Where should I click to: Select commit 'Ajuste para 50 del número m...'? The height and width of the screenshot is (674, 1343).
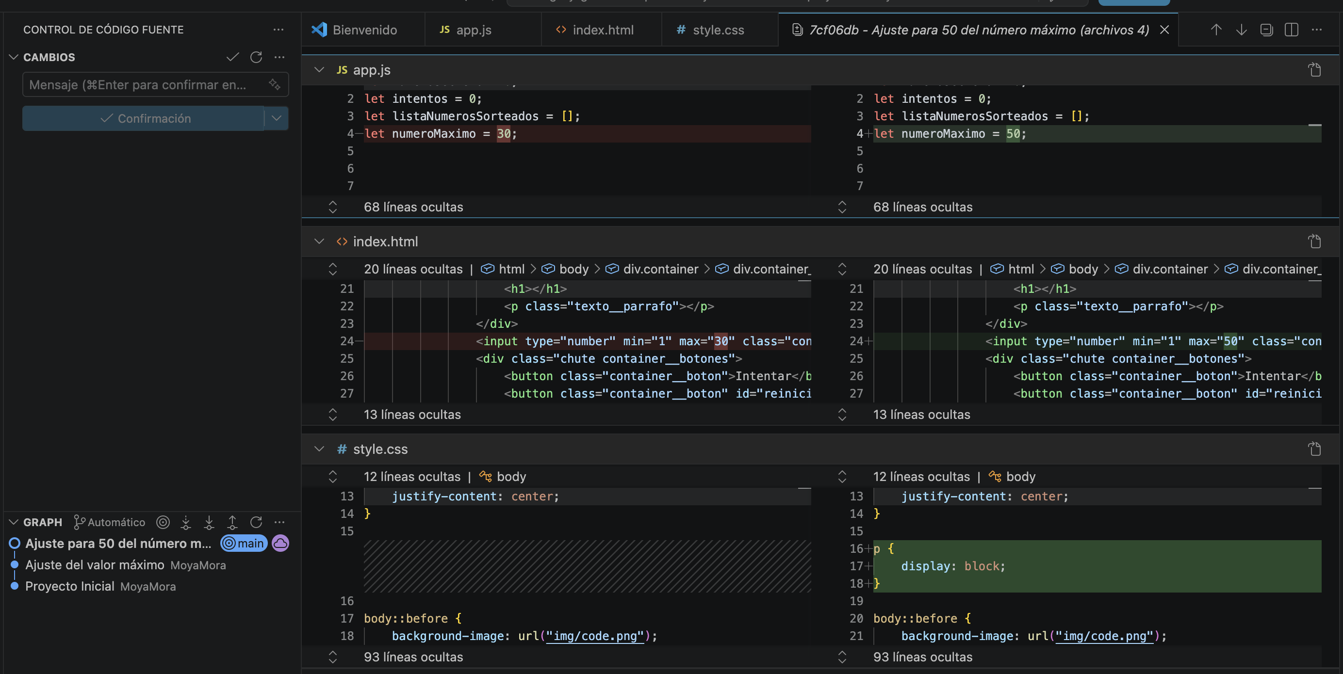(x=118, y=543)
